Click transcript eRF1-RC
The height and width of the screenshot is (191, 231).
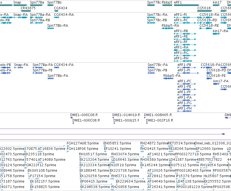185,23
